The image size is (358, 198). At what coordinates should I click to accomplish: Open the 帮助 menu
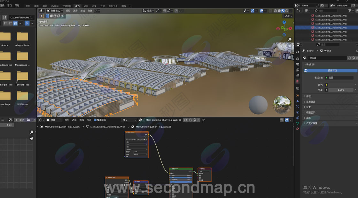click(17, 6)
